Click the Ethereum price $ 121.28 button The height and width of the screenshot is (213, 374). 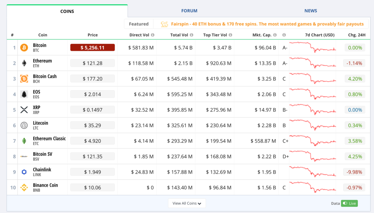(x=92, y=63)
